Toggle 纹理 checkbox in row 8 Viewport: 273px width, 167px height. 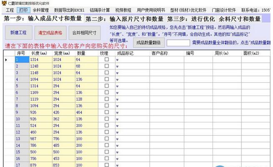pos(107,106)
